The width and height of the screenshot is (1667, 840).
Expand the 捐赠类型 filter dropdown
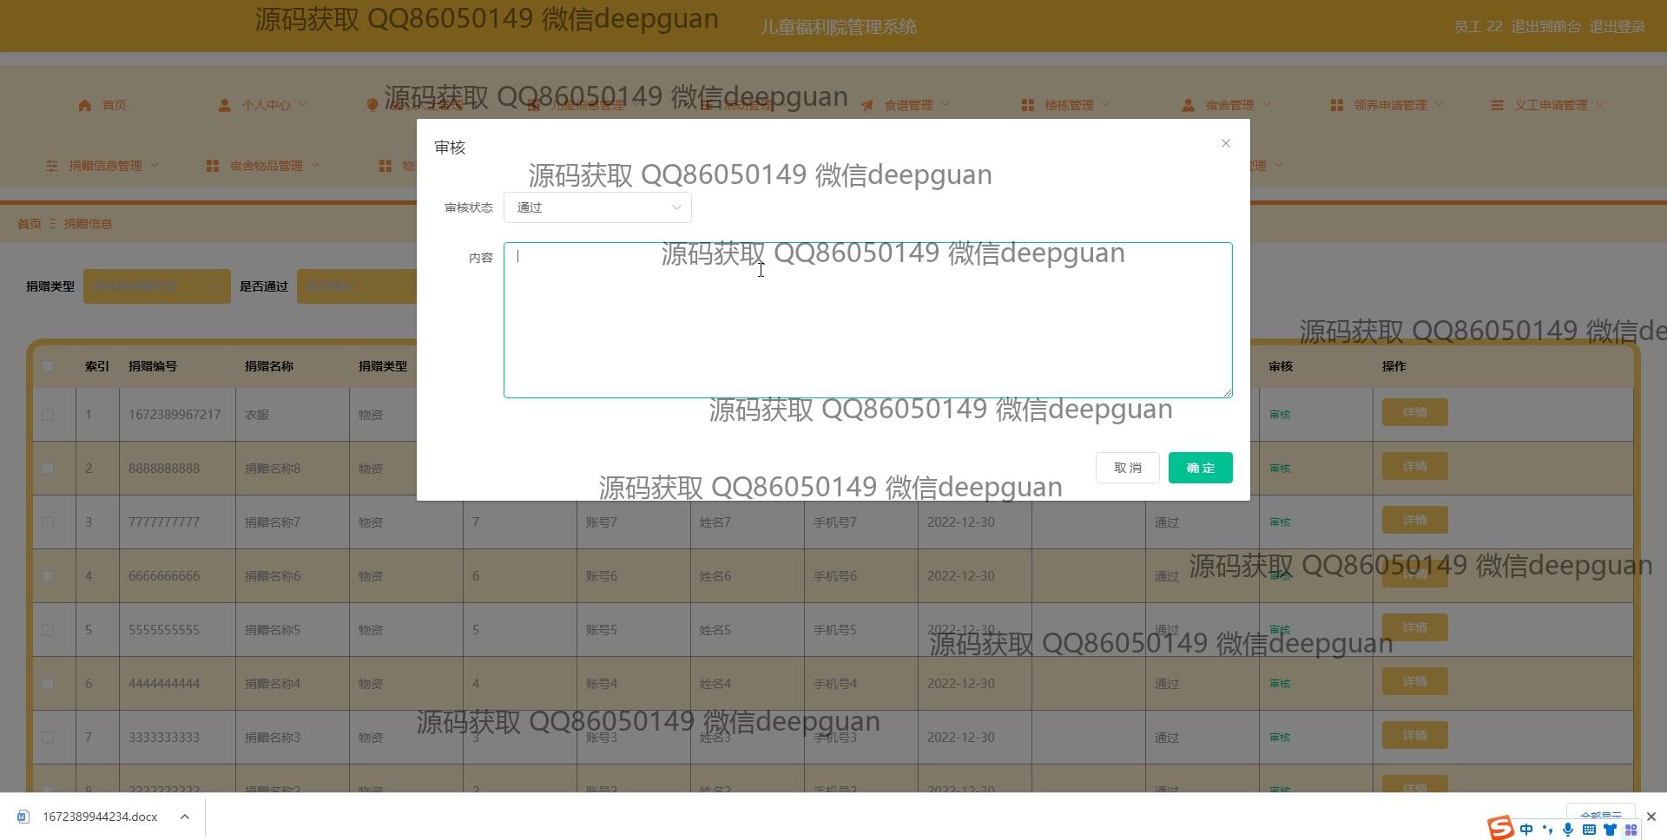[x=156, y=286]
